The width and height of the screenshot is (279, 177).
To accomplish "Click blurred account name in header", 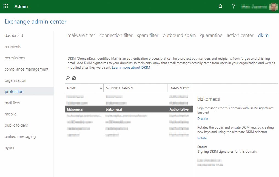I will pyautogui.click(x=254, y=7).
